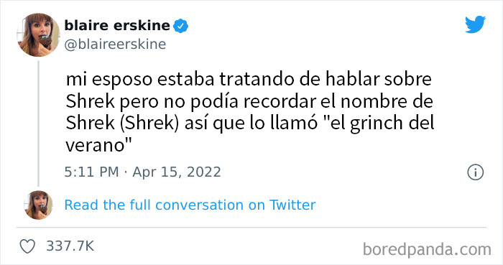The width and height of the screenshot is (503, 265).
Task: Like the tweet with the heart icon
Action: [27, 246]
